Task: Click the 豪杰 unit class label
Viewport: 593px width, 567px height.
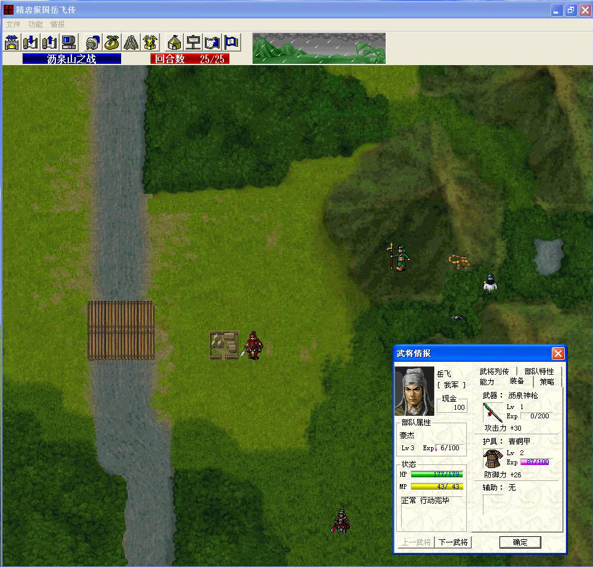Action: (x=407, y=435)
